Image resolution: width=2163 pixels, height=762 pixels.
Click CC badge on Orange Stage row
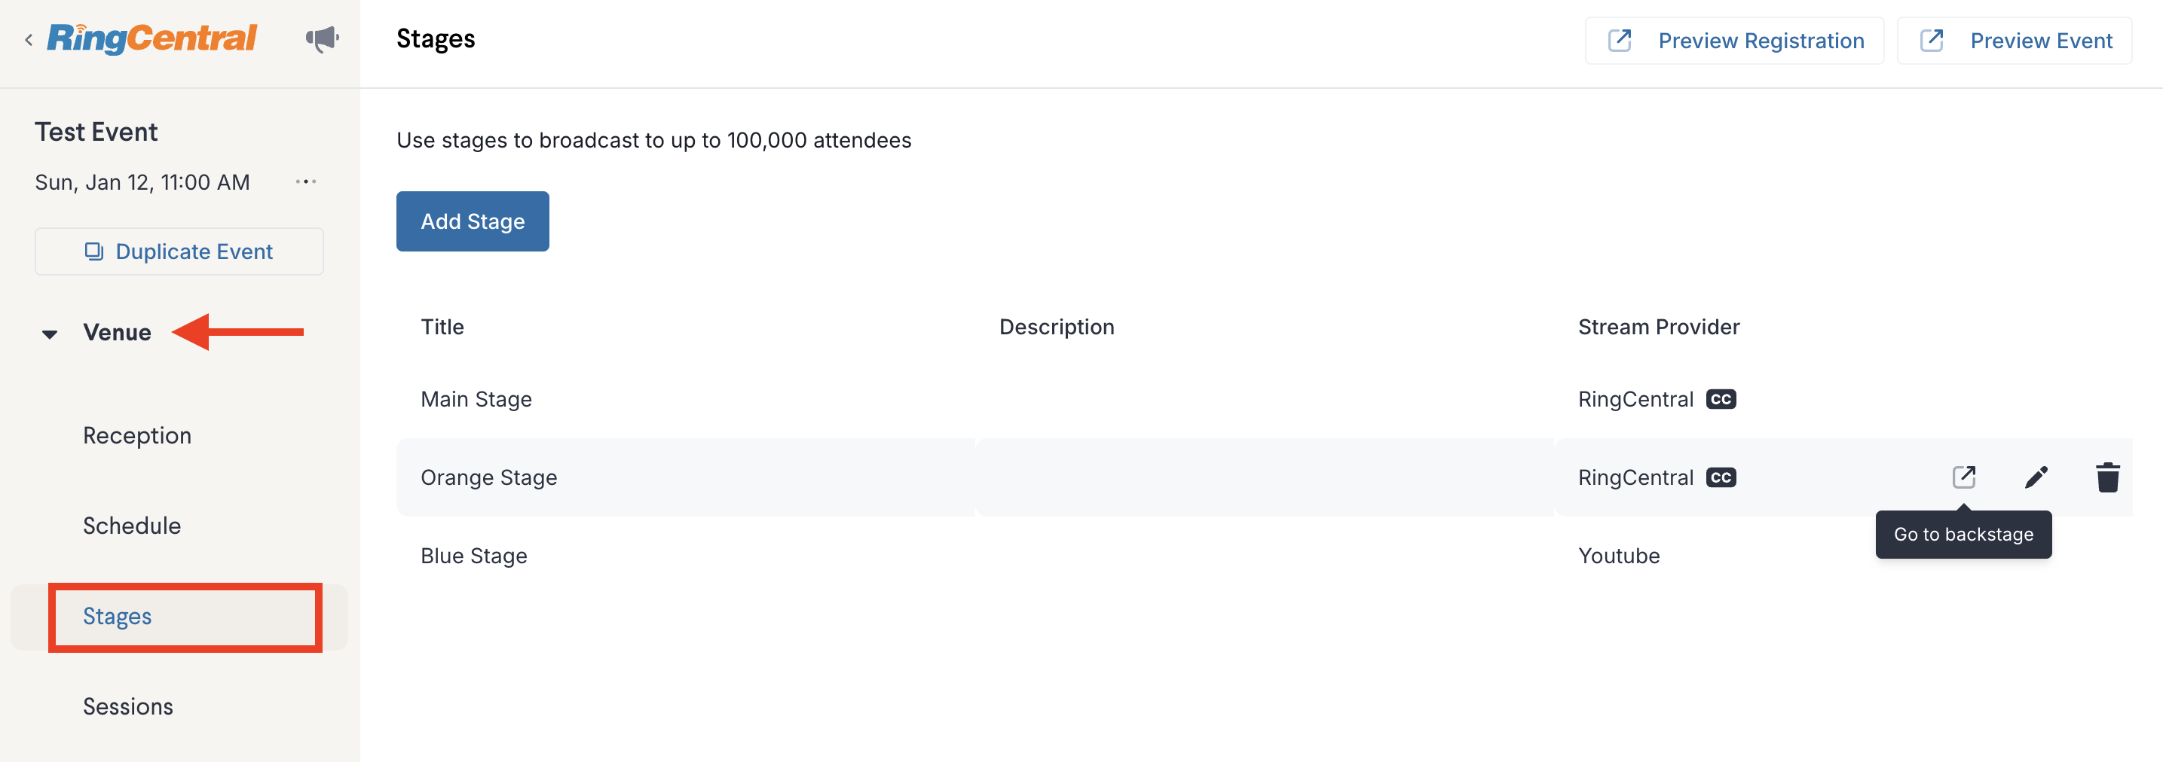click(1721, 477)
